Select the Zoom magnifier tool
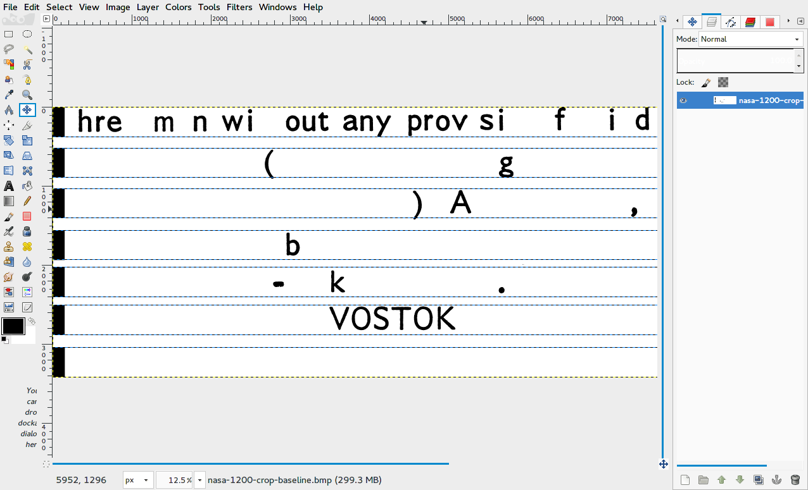This screenshot has height=490, width=808. (27, 95)
